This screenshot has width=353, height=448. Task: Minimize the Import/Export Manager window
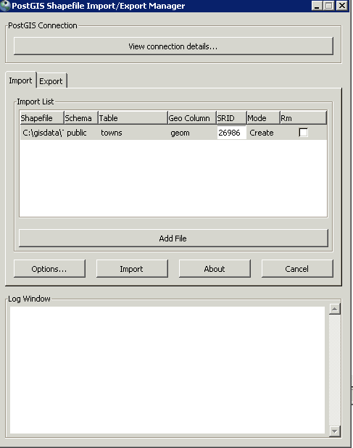tap(317, 6)
